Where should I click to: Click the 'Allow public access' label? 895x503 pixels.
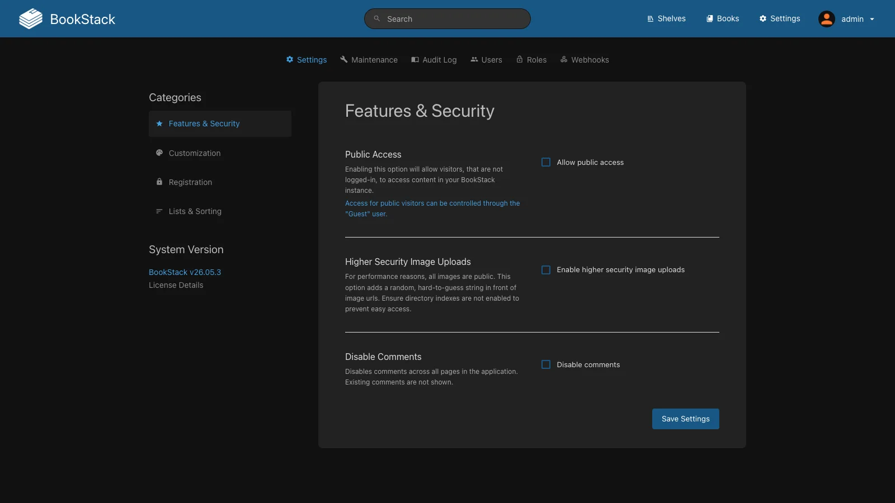coord(590,162)
